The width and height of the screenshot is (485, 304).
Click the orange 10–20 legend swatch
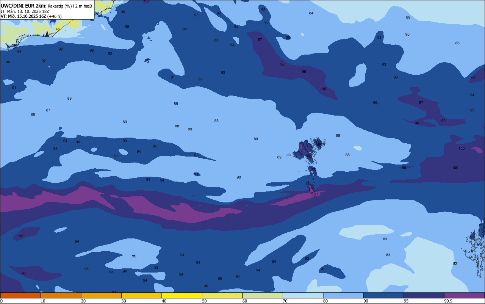(x=61, y=295)
